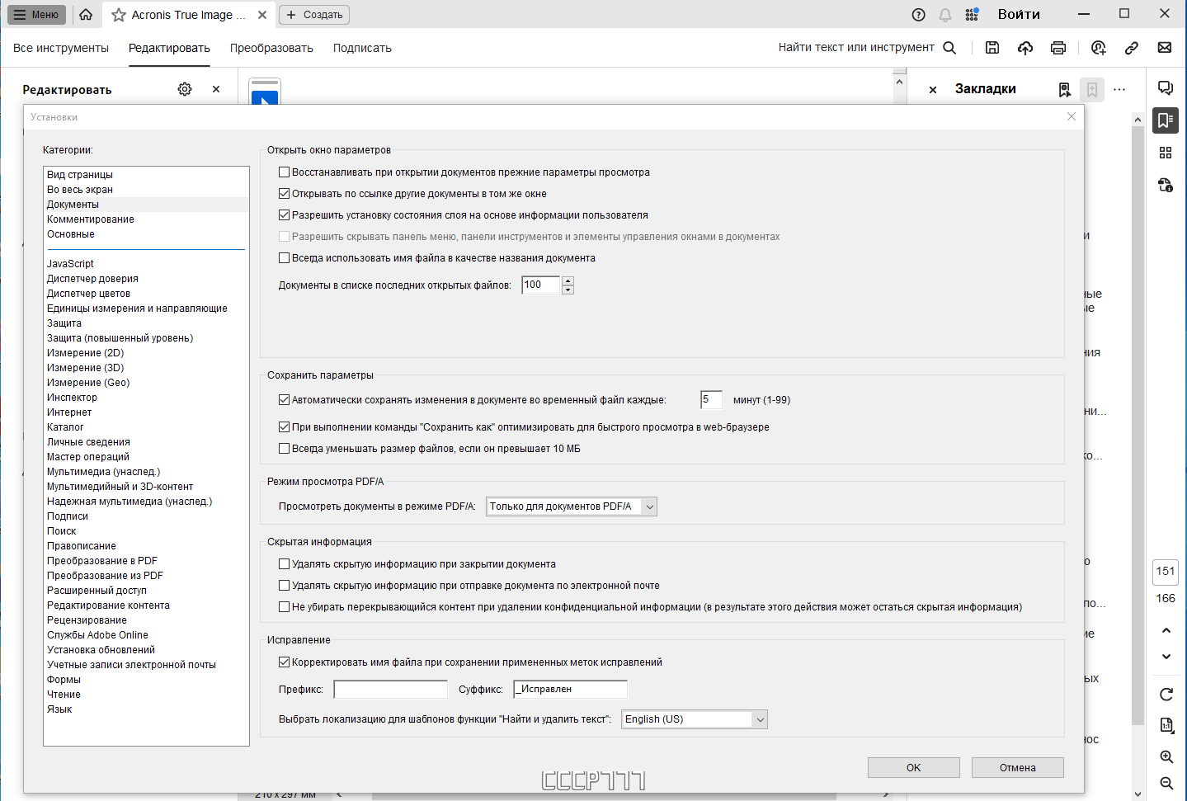Toggle the bookmarks sidebar icon

tap(1166, 120)
